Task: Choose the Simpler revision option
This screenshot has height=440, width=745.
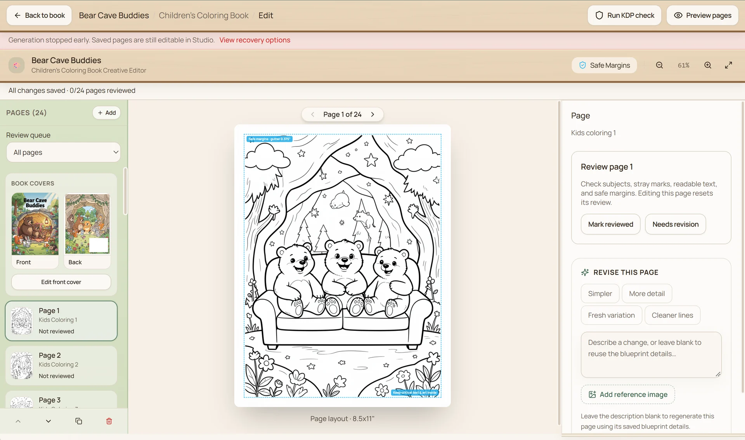Action: coord(600,294)
